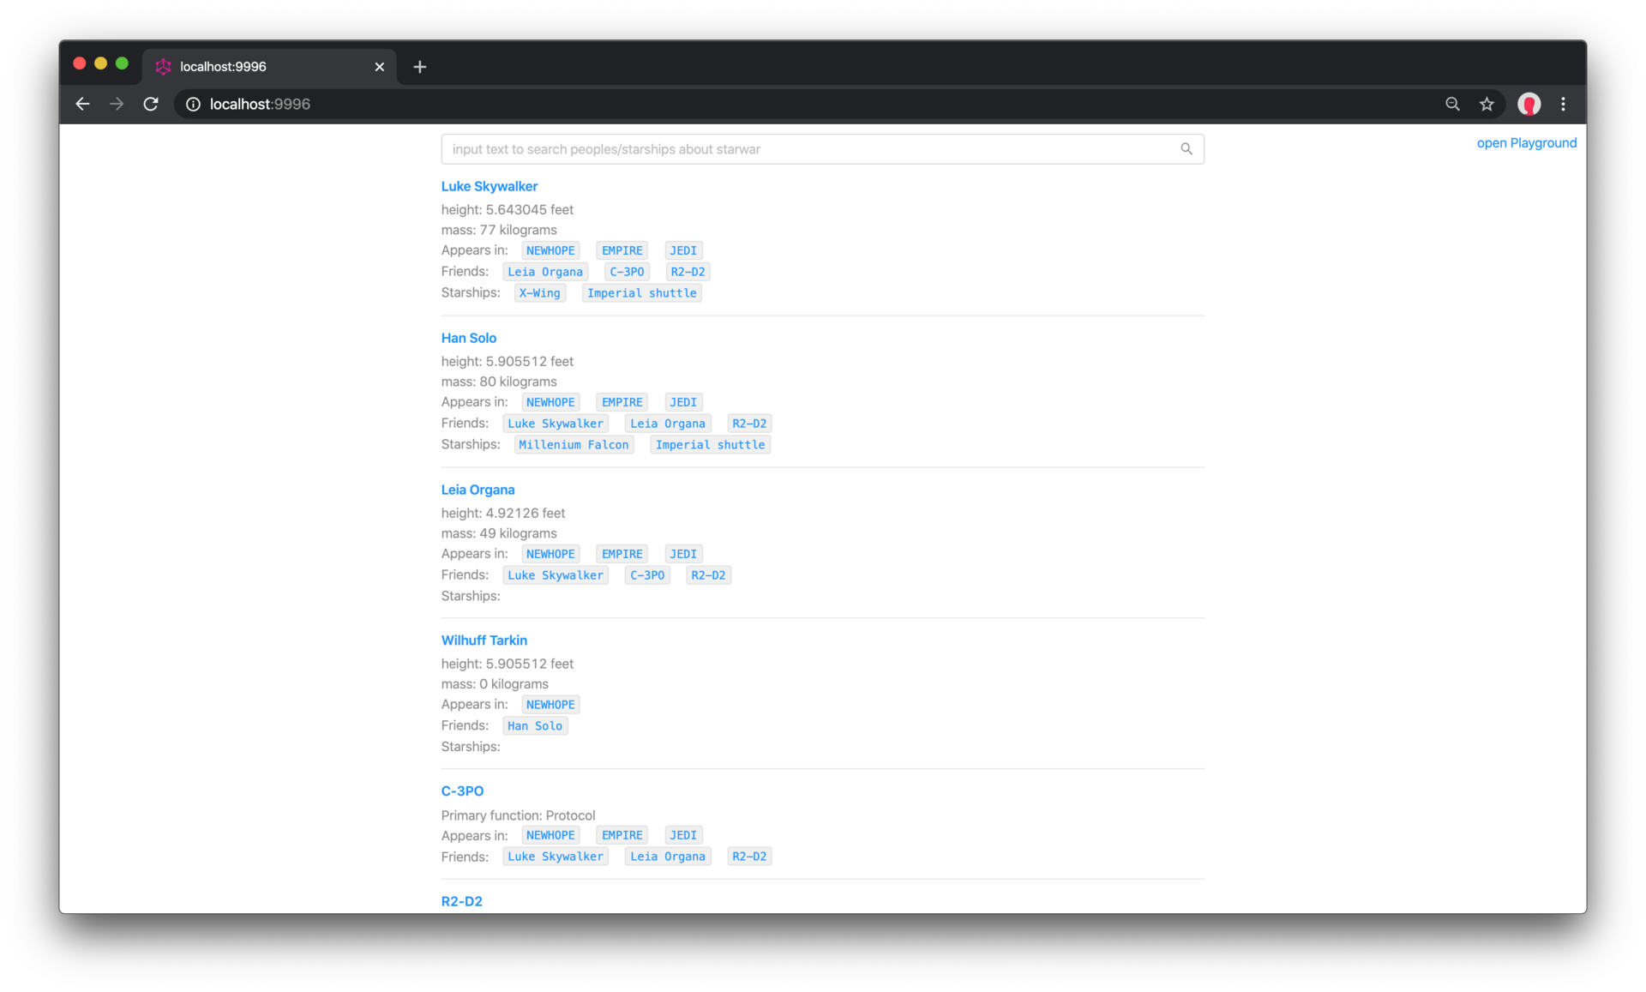
Task: Click Han Solo friend tag under Wilhuff Tarkin
Action: click(x=534, y=726)
